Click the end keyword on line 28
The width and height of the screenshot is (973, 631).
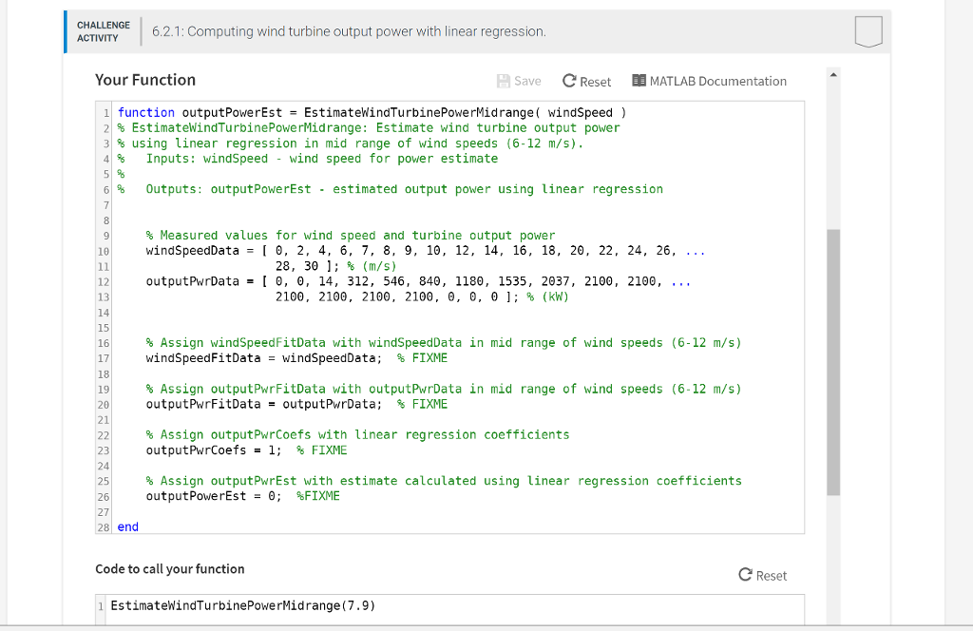126,526
